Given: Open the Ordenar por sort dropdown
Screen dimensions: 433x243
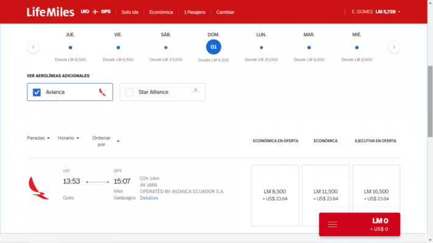Looking at the screenshot, I should (106, 141).
